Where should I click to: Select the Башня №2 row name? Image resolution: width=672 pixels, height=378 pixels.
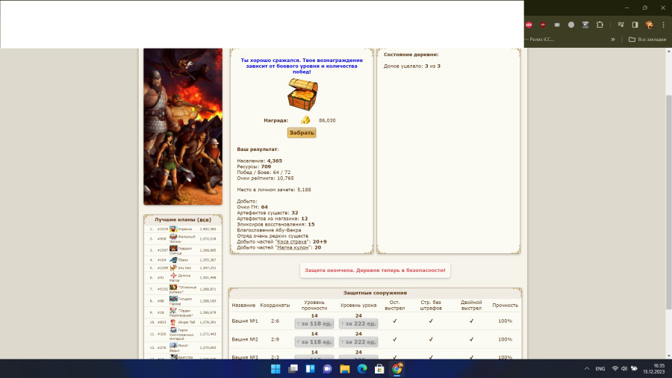point(245,339)
